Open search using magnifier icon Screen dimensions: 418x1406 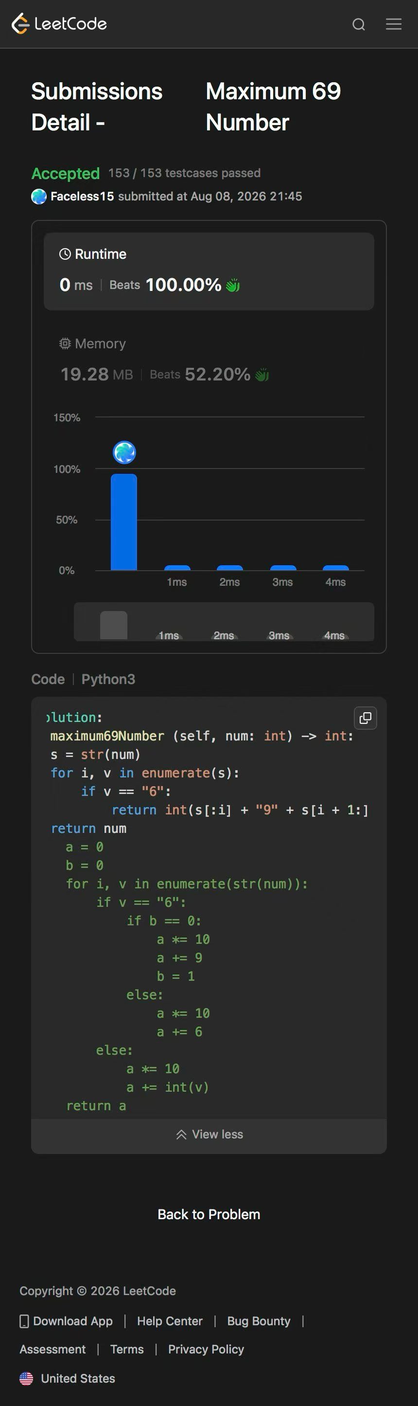(x=359, y=24)
